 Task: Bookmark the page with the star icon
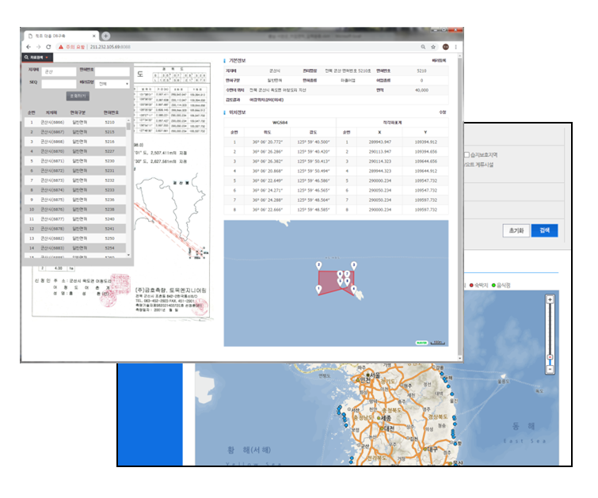point(433,47)
